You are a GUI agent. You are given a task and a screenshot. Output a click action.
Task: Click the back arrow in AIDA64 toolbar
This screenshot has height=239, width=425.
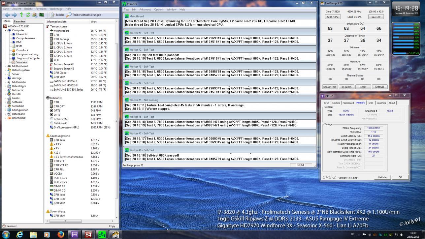click(x=7, y=15)
